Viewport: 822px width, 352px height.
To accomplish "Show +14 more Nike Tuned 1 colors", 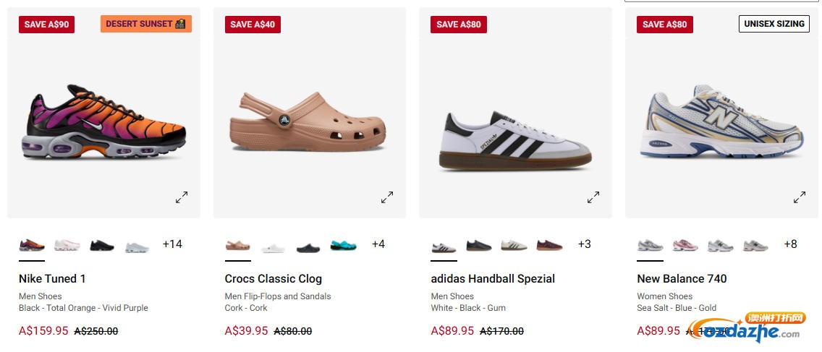I will click(172, 244).
